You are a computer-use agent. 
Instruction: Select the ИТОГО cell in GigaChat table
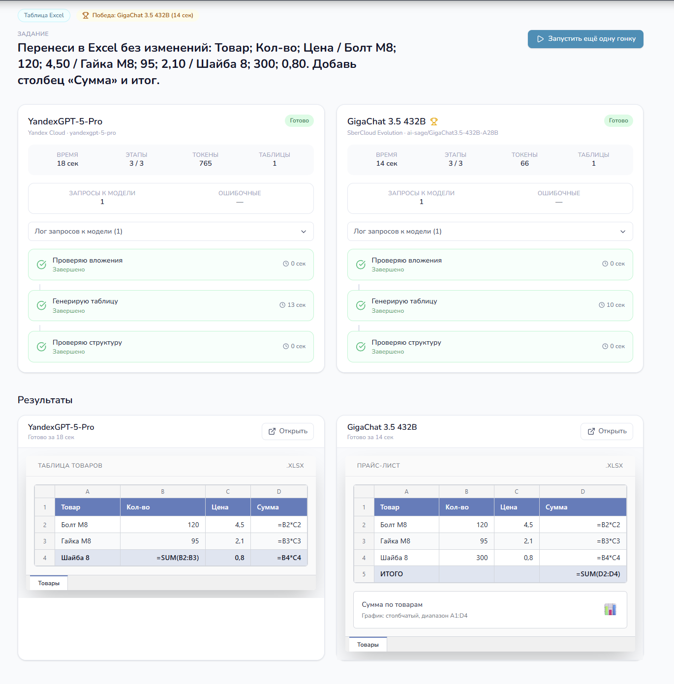pyautogui.click(x=406, y=574)
